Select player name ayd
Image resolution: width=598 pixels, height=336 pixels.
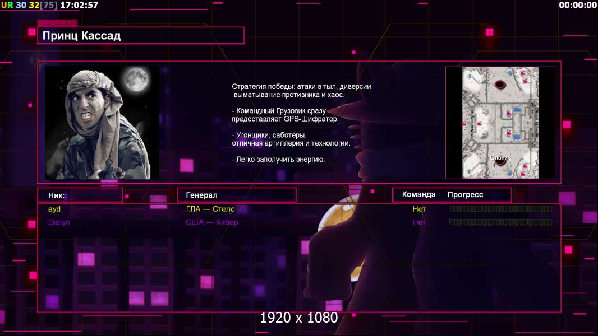pyautogui.click(x=54, y=209)
